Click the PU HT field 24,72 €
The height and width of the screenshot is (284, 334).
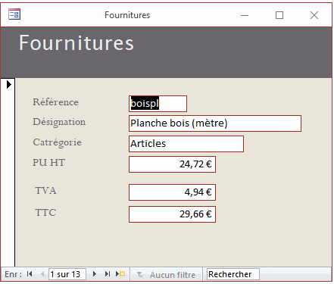172,164
